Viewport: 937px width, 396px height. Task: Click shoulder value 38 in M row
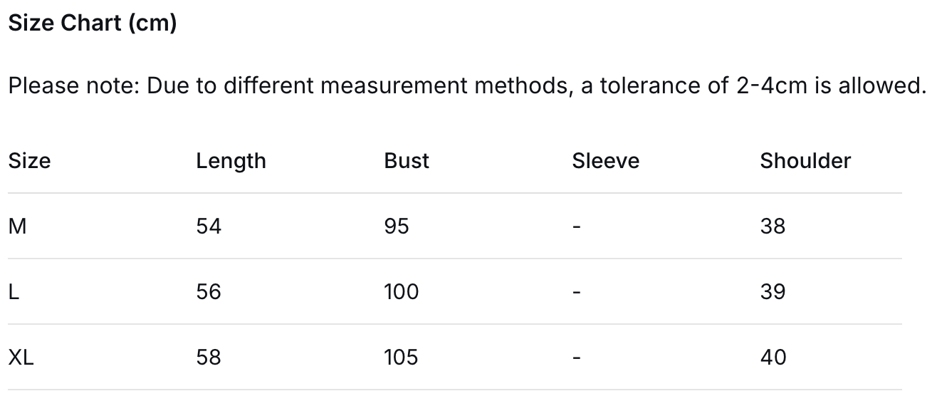click(773, 226)
